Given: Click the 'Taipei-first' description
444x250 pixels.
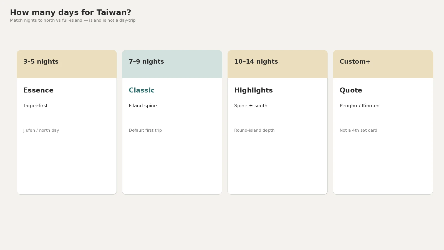Looking at the screenshot, I should [x=36, y=106].
